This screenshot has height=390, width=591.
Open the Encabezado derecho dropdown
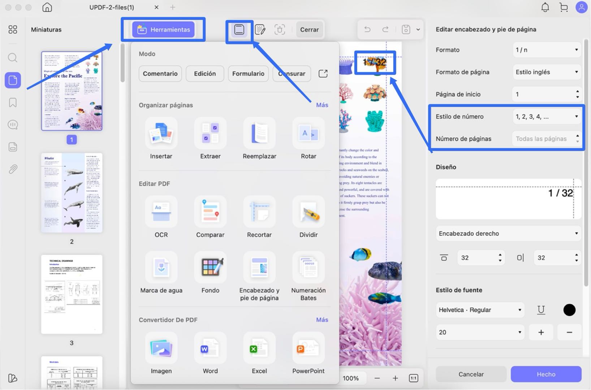pyautogui.click(x=508, y=233)
